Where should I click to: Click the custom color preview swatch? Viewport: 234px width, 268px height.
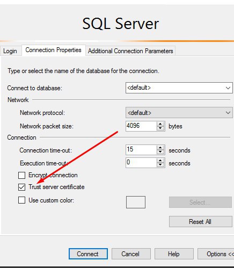(136, 202)
